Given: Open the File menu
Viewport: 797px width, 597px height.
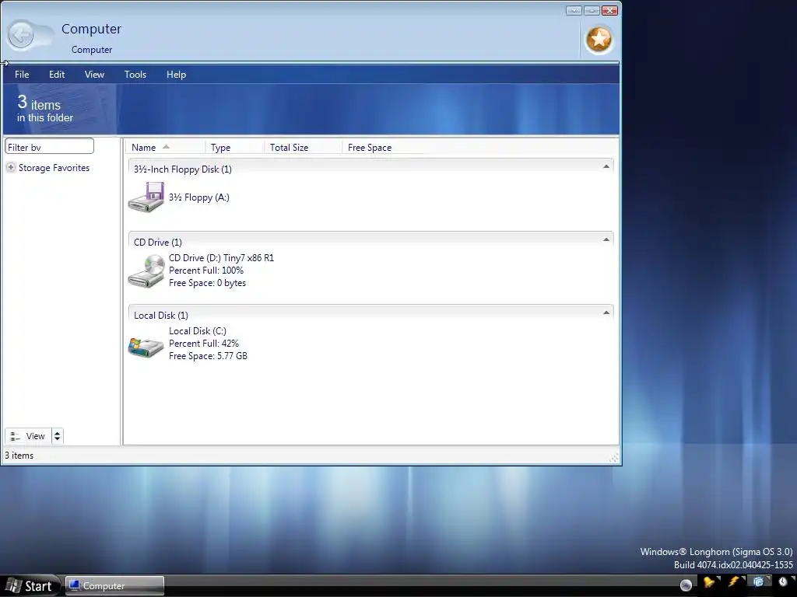Looking at the screenshot, I should (x=22, y=74).
